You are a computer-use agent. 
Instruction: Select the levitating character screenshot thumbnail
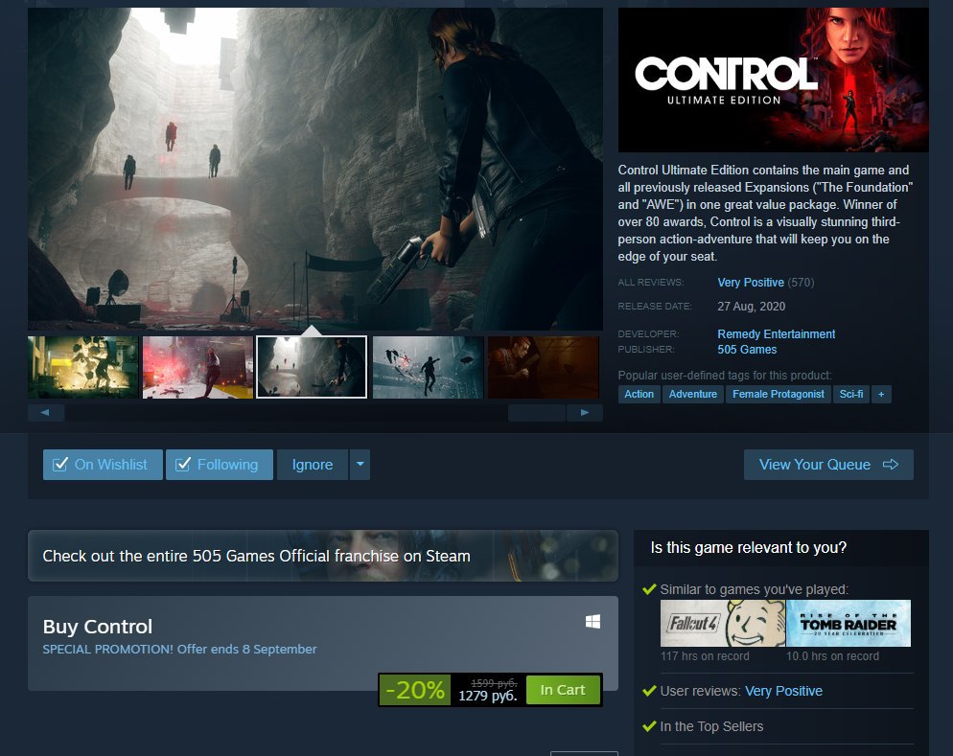pos(428,367)
